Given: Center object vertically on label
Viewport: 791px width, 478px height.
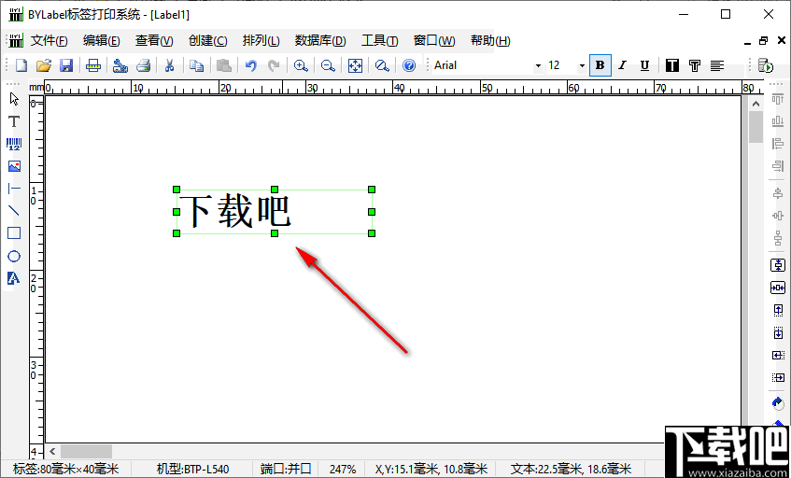Looking at the screenshot, I should pyautogui.click(x=778, y=265).
